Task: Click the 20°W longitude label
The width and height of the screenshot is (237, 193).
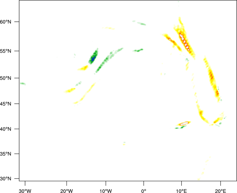Action: (x=66, y=191)
